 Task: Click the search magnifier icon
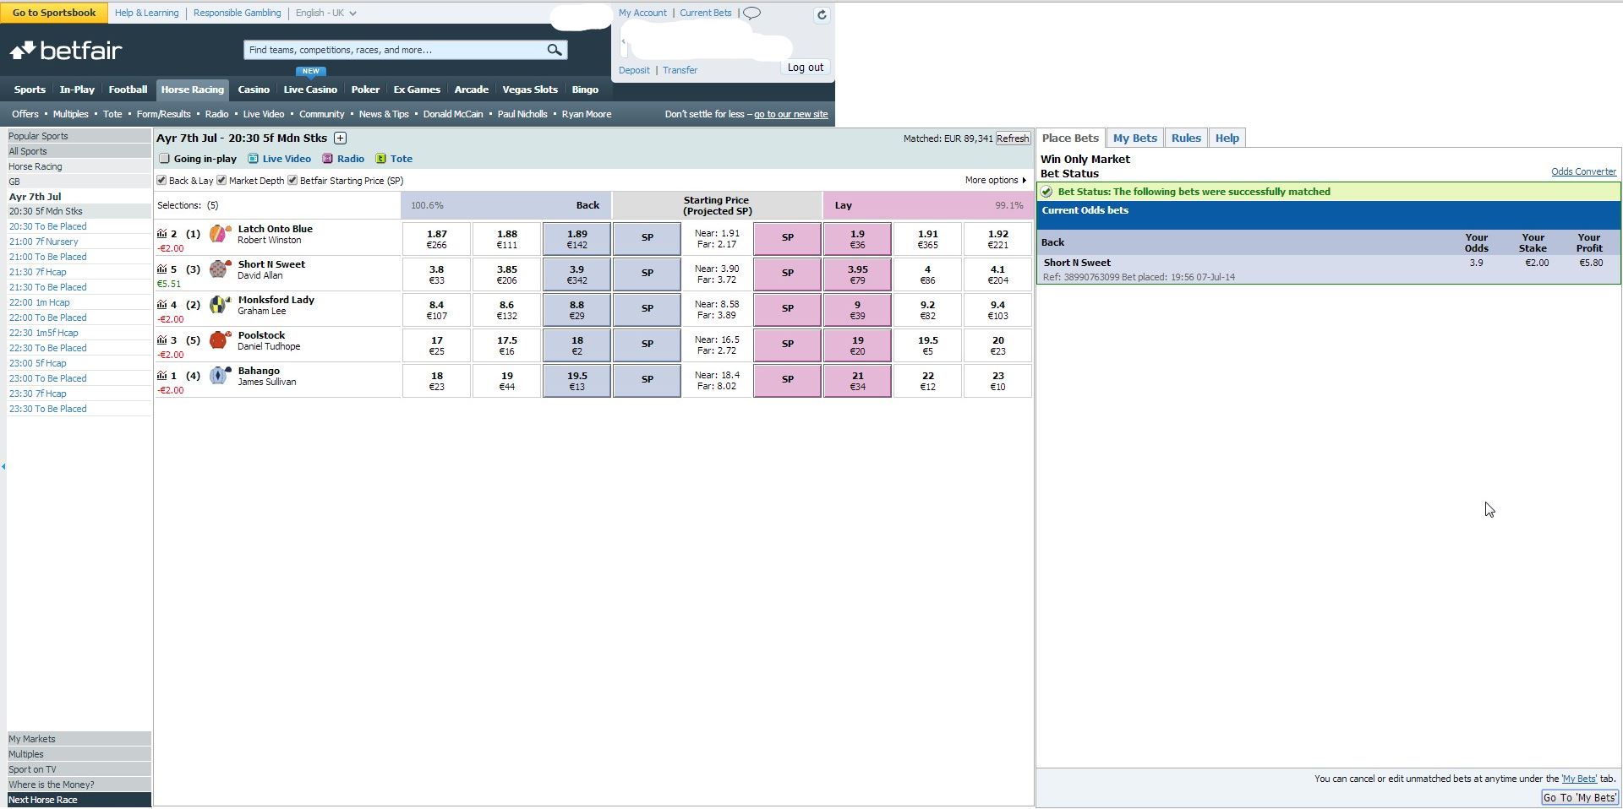[x=555, y=50]
